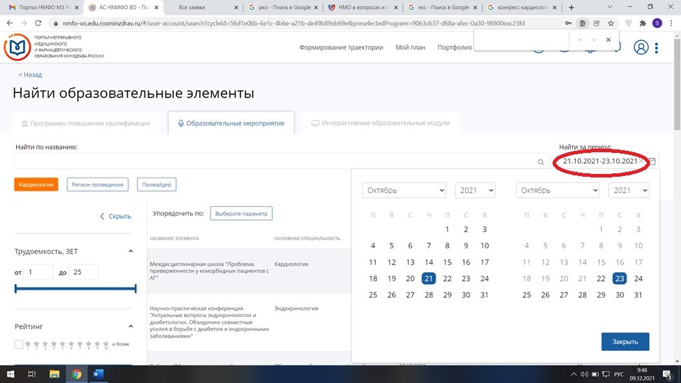Open Word from the Windows taskbar
The width and height of the screenshot is (681, 383).
pyautogui.click(x=97, y=375)
